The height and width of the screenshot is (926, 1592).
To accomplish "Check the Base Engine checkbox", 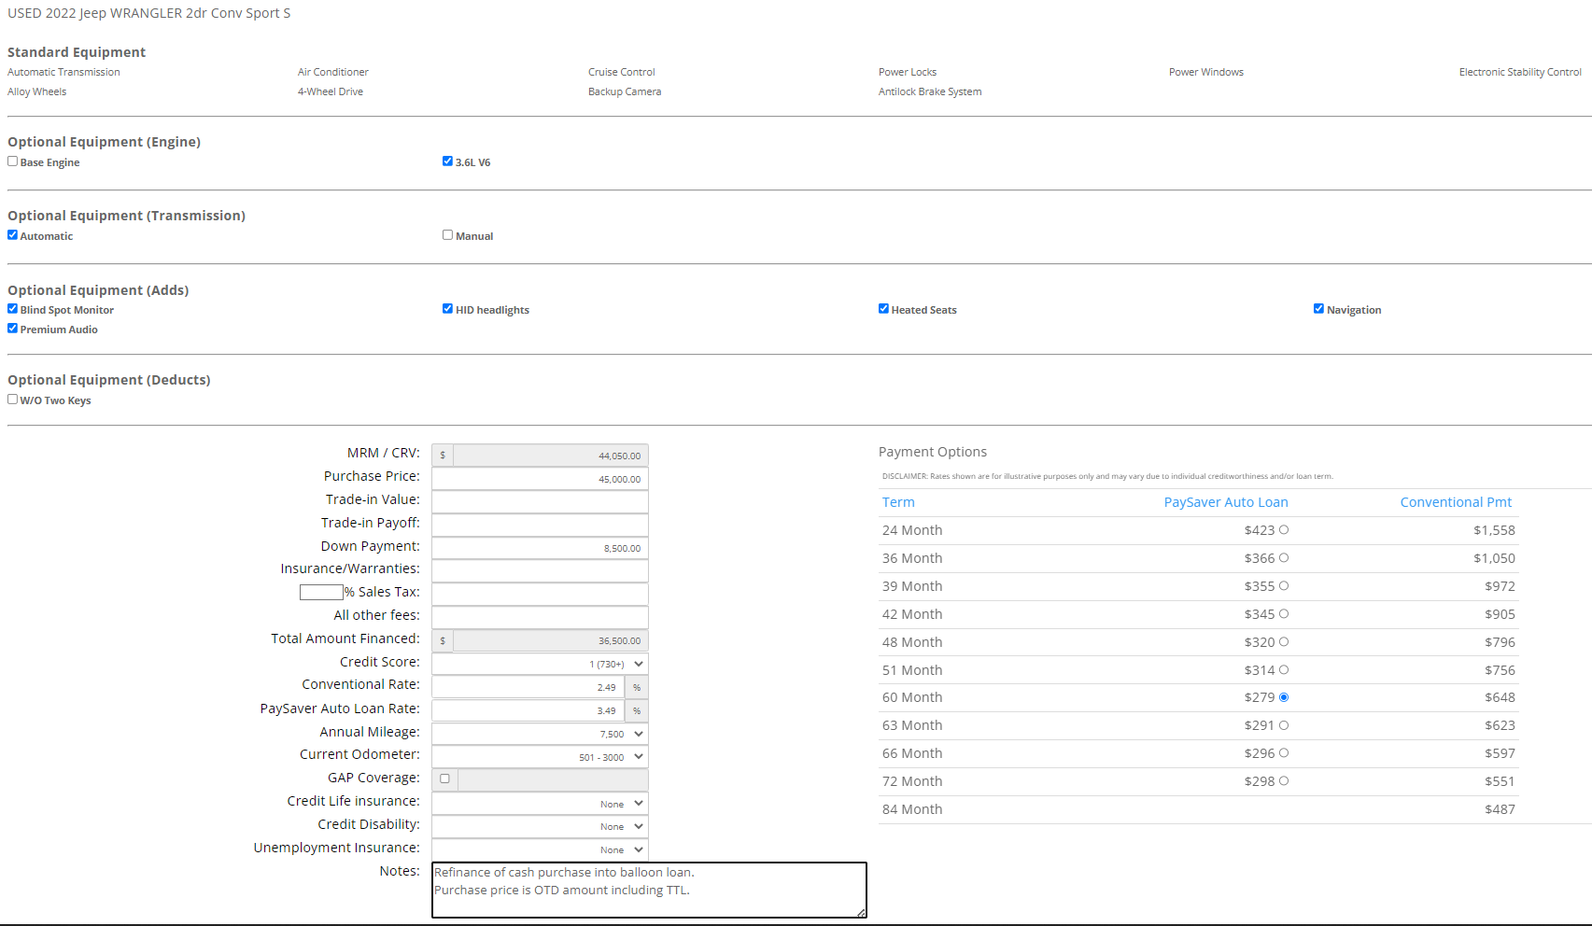I will click(x=12, y=161).
